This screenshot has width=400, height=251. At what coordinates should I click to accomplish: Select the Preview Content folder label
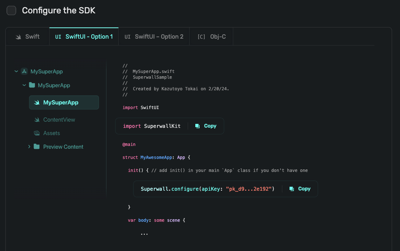63,147
